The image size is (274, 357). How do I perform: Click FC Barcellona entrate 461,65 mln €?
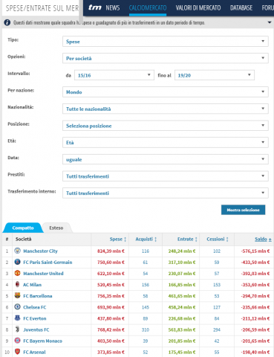click(x=182, y=296)
